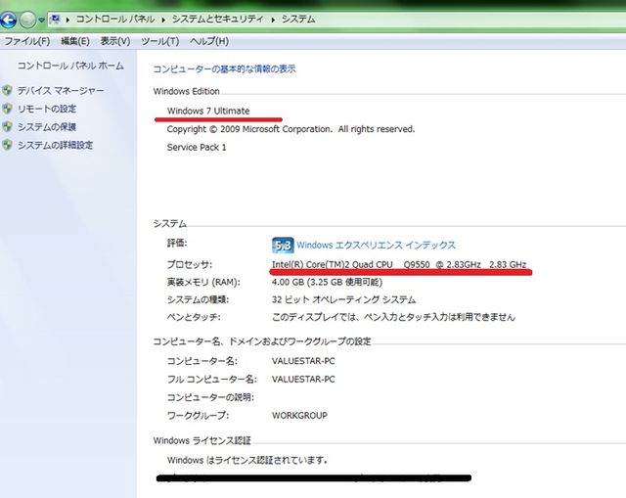The image size is (626, 498).
Task: Open the ファイル(F) menu
Action: (x=27, y=41)
